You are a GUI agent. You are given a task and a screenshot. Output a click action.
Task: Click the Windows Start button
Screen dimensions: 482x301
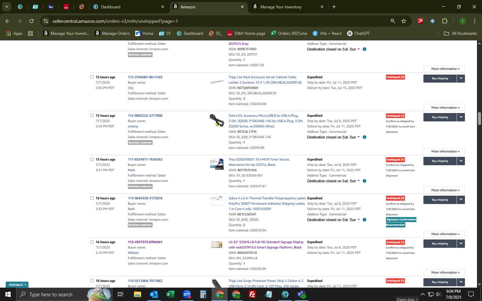pyautogui.click(x=8, y=294)
